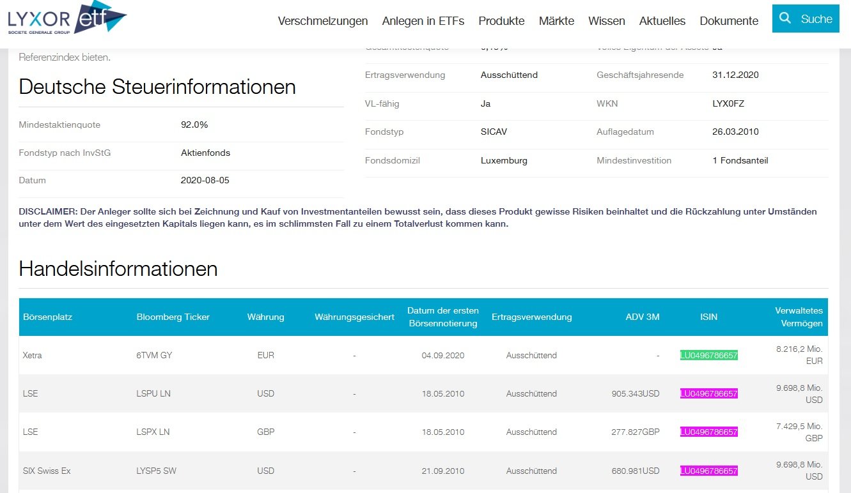Navigate to Aktuelles
Image resolution: width=851 pixels, height=493 pixels.
tap(662, 21)
